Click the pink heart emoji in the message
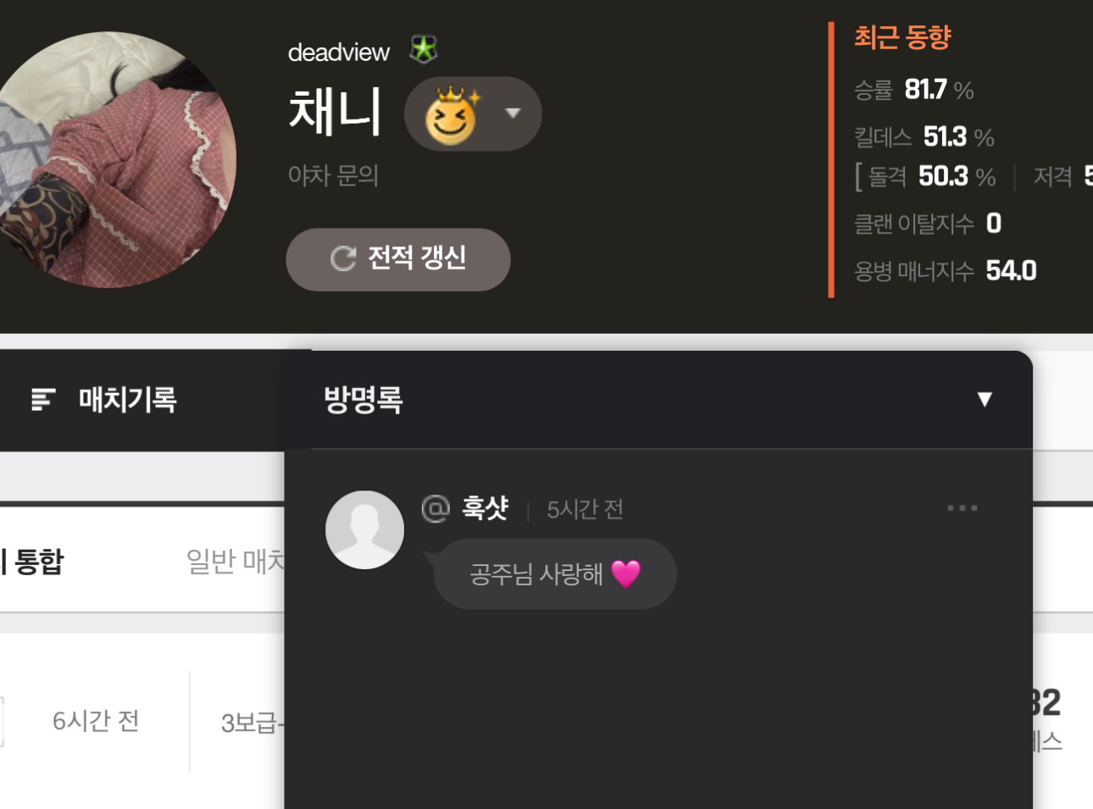 (626, 574)
